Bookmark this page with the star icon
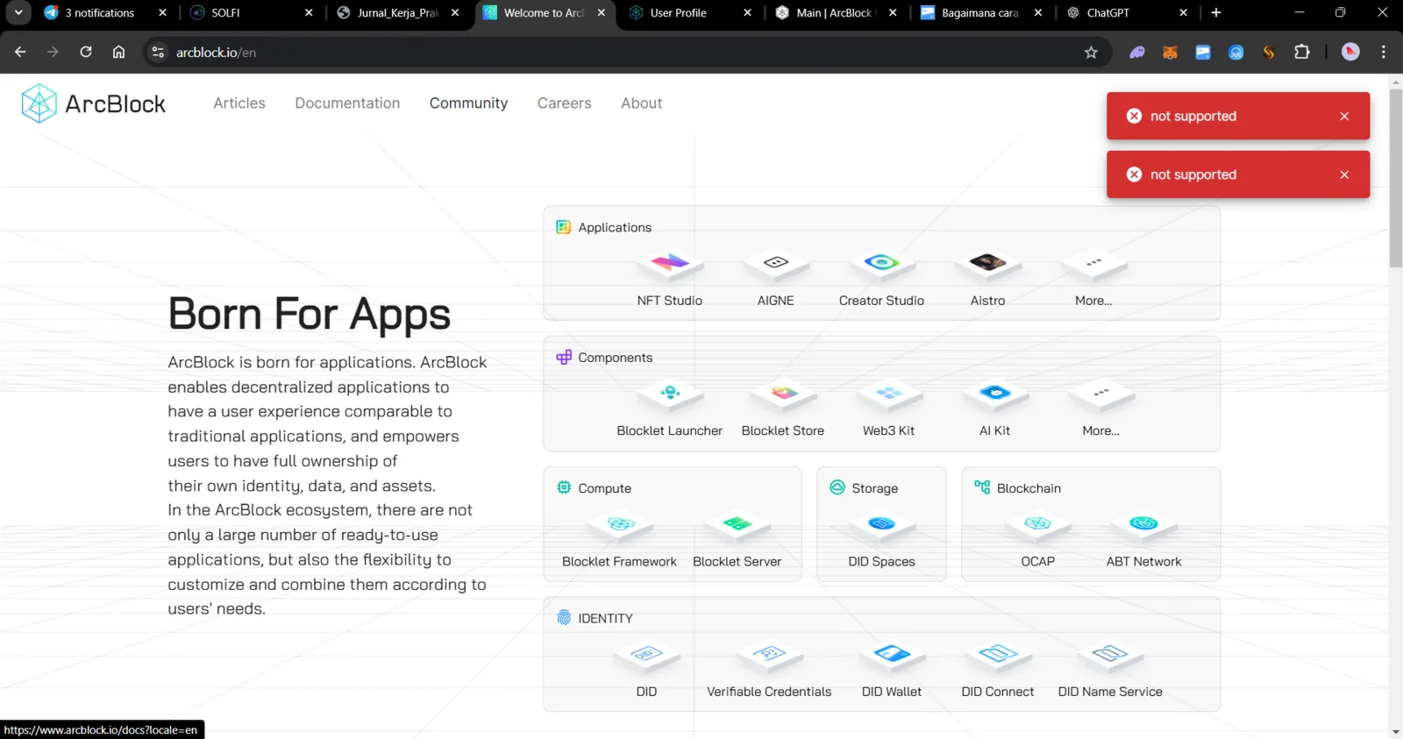 coord(1091,53)
